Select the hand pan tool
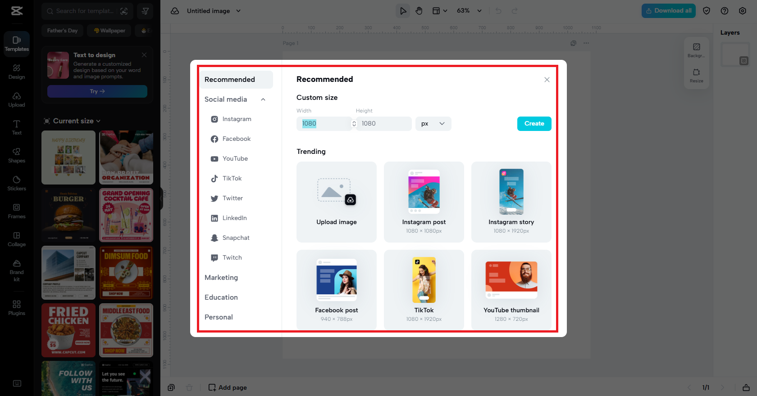 tap(419, 11)
